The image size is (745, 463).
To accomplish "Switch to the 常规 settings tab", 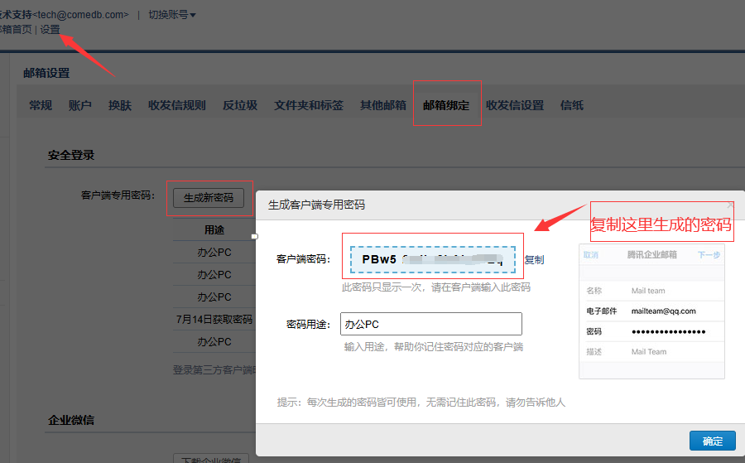I will [x=41, y=105].
